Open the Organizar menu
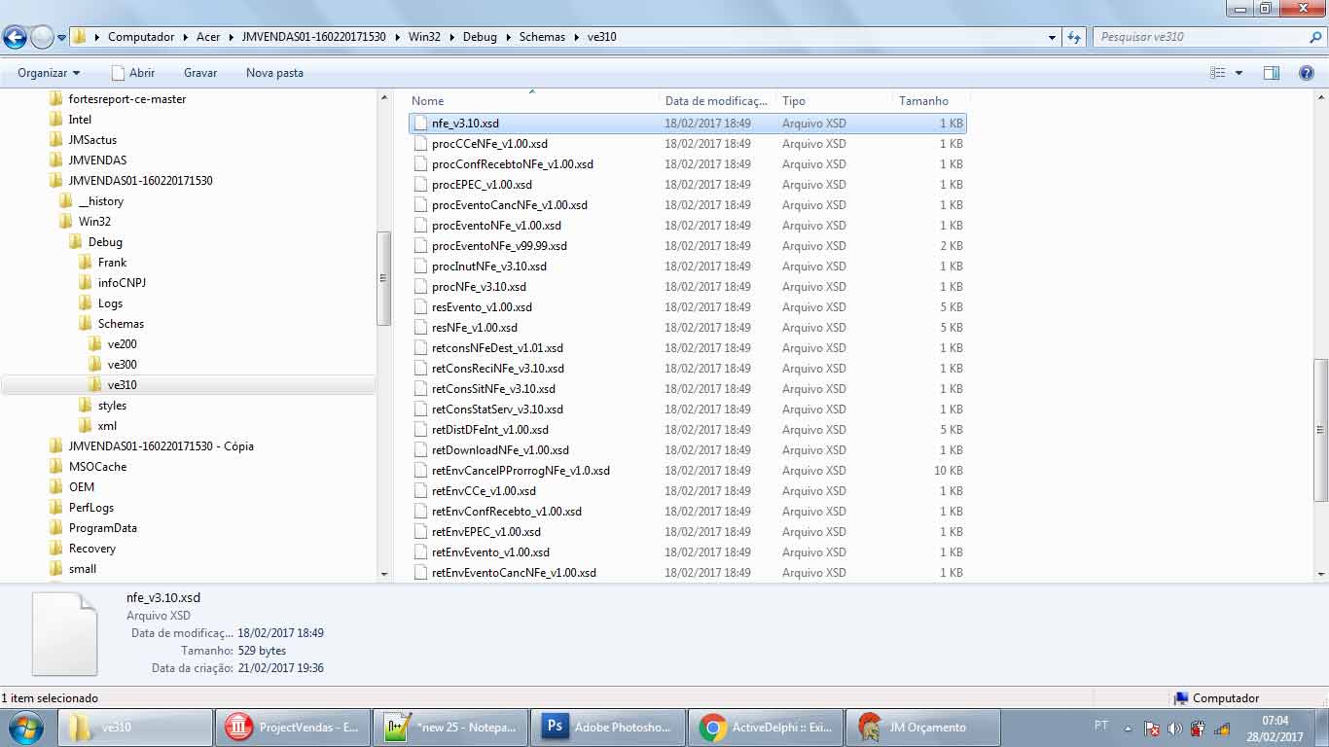Screen dimensions: 1329x747 coord(49,73)
